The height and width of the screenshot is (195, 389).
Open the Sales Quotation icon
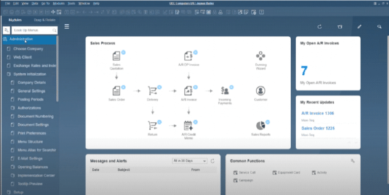116,56
